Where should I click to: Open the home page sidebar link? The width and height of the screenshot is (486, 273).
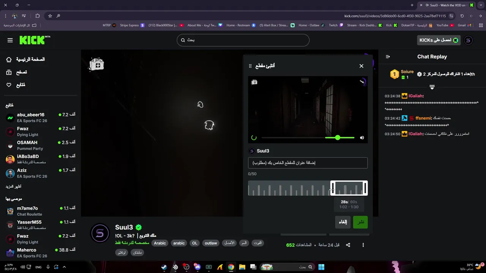coord(26,60)
